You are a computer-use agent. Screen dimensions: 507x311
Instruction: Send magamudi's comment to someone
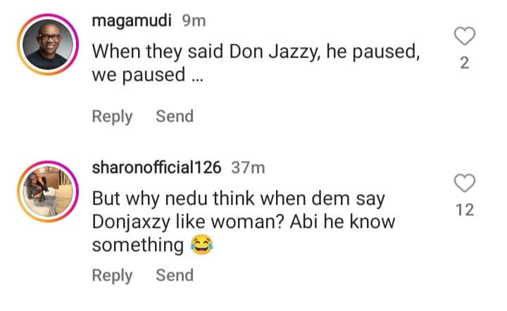coord(175,116)
